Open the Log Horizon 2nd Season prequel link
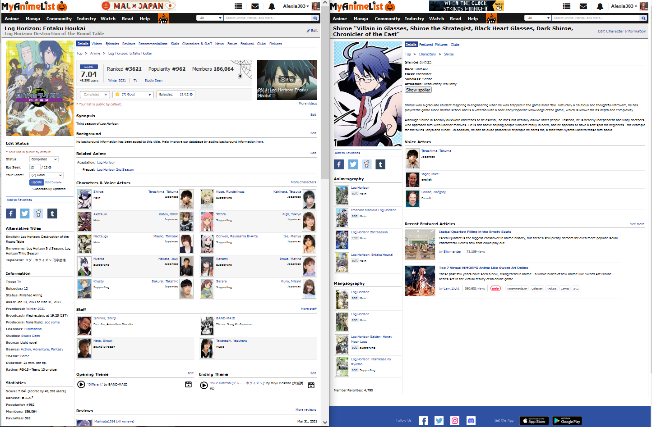The image size is (652, 427). (115, 170)
